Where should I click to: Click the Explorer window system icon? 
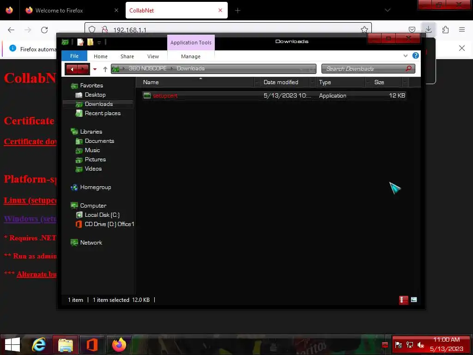(65, 42)
